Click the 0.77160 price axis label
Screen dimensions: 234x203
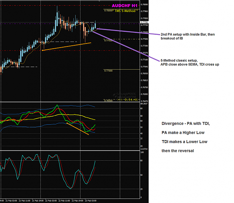(144, 60)
